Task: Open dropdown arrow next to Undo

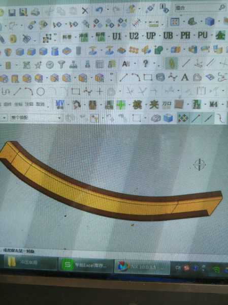Action: [108, 9]
